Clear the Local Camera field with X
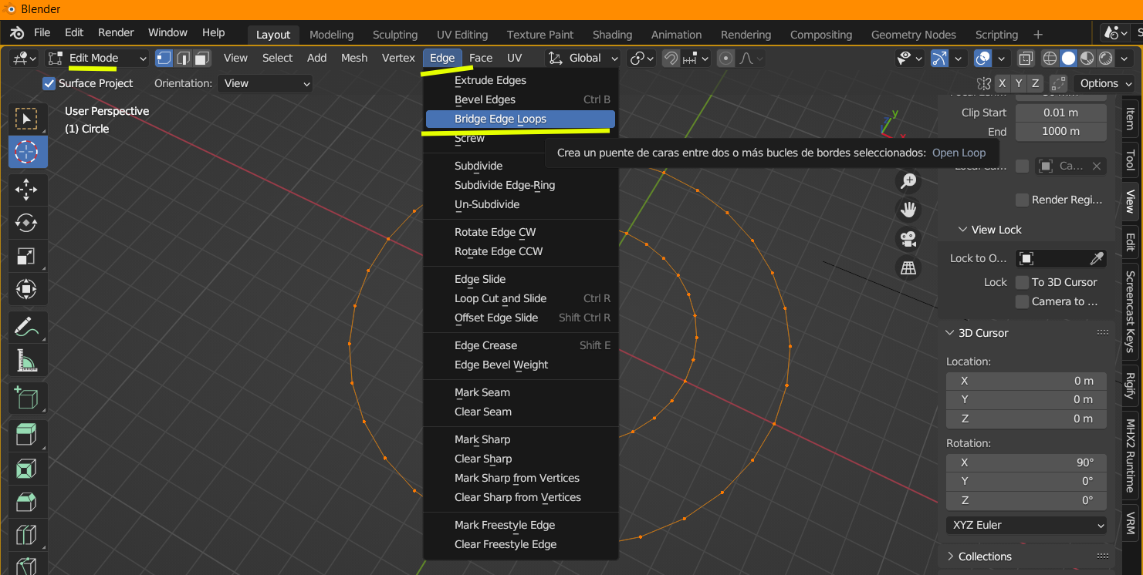The image size is (1143, 575). (x=1096, y=166)
